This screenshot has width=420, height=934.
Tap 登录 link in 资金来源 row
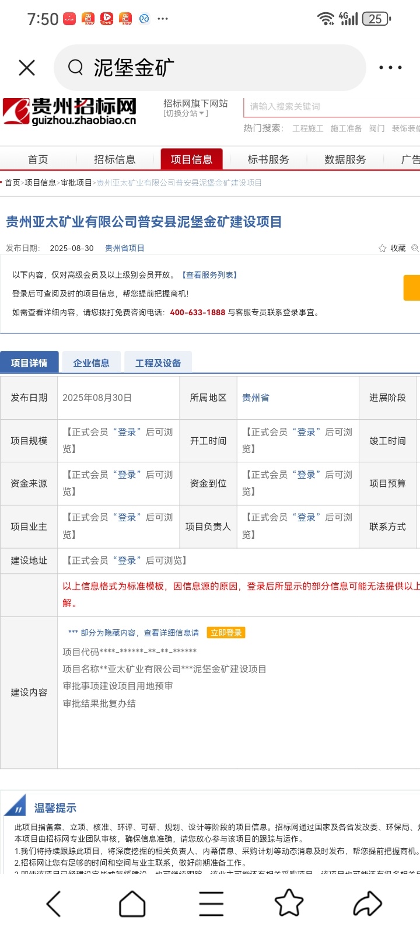127,475
